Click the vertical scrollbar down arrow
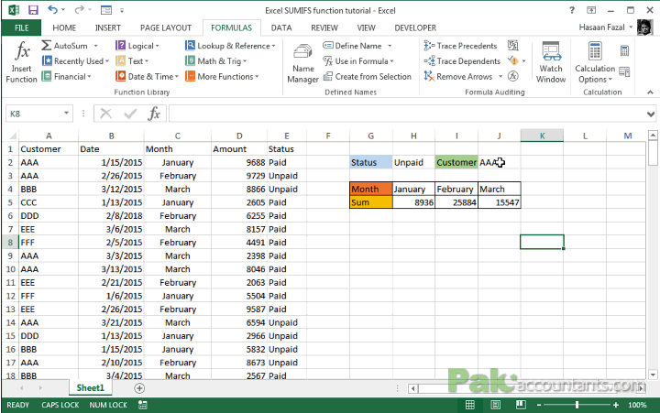This screenshot has height=413, width=660. click(x=653, y=374)
